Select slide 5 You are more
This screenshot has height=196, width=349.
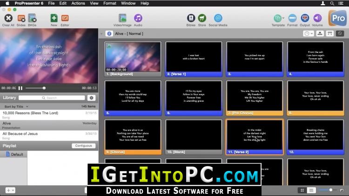133,98
